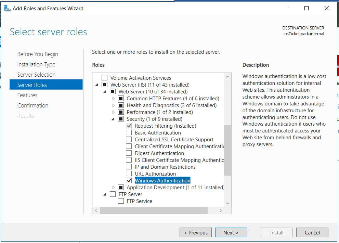Go to Installation Type step

coord(36,64)
